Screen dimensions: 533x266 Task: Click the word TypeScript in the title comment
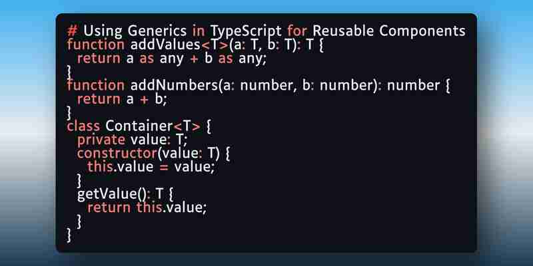(246, 31)
